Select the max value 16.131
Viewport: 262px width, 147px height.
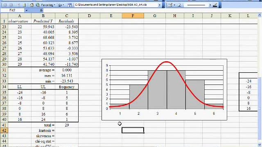(67, 76)
